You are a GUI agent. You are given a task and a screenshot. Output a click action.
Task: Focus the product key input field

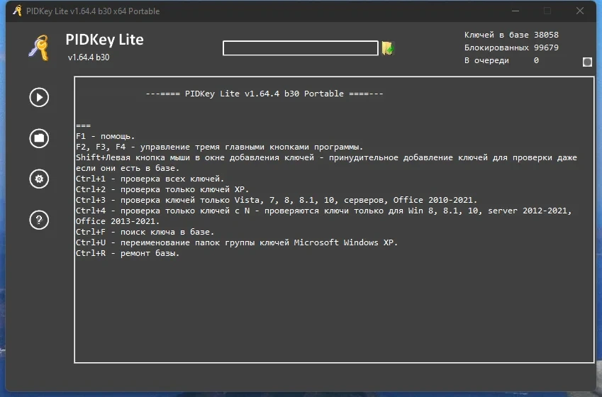[300, 48]
